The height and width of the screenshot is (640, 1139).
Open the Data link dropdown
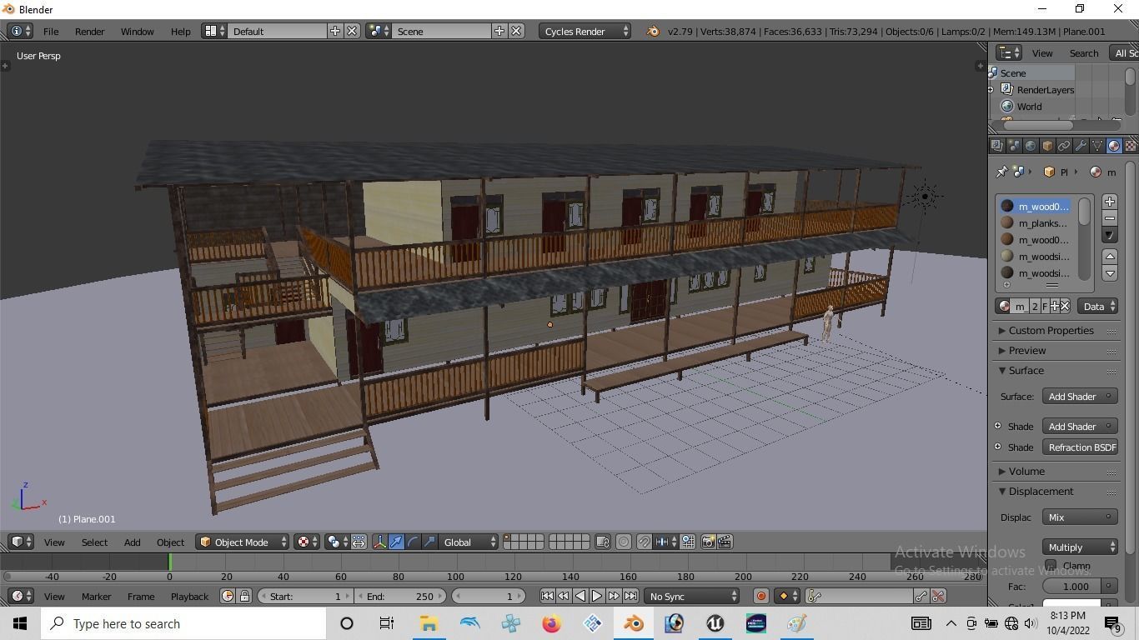[1097, 306]
